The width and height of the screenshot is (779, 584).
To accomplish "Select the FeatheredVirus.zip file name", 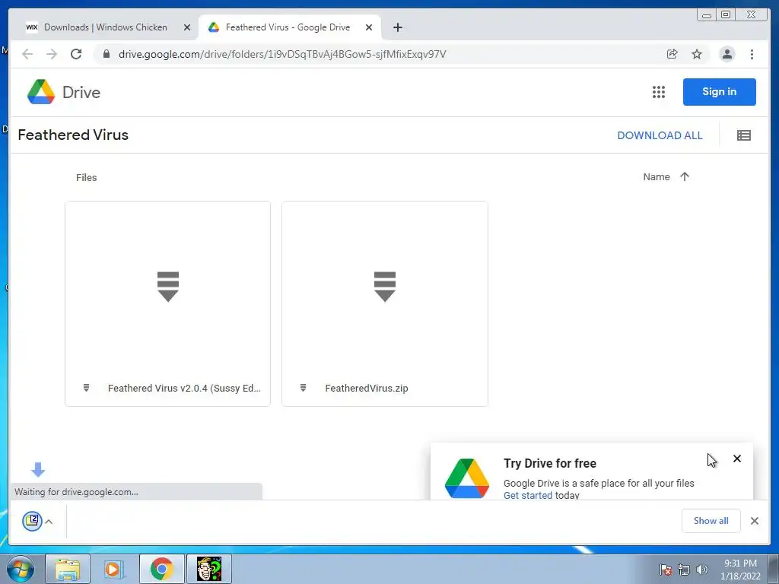I will click(367, 389).
